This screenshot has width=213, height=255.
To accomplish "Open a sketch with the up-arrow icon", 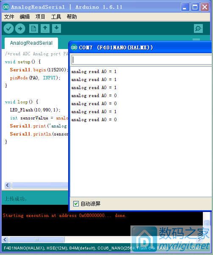I will tap(45, 28).
